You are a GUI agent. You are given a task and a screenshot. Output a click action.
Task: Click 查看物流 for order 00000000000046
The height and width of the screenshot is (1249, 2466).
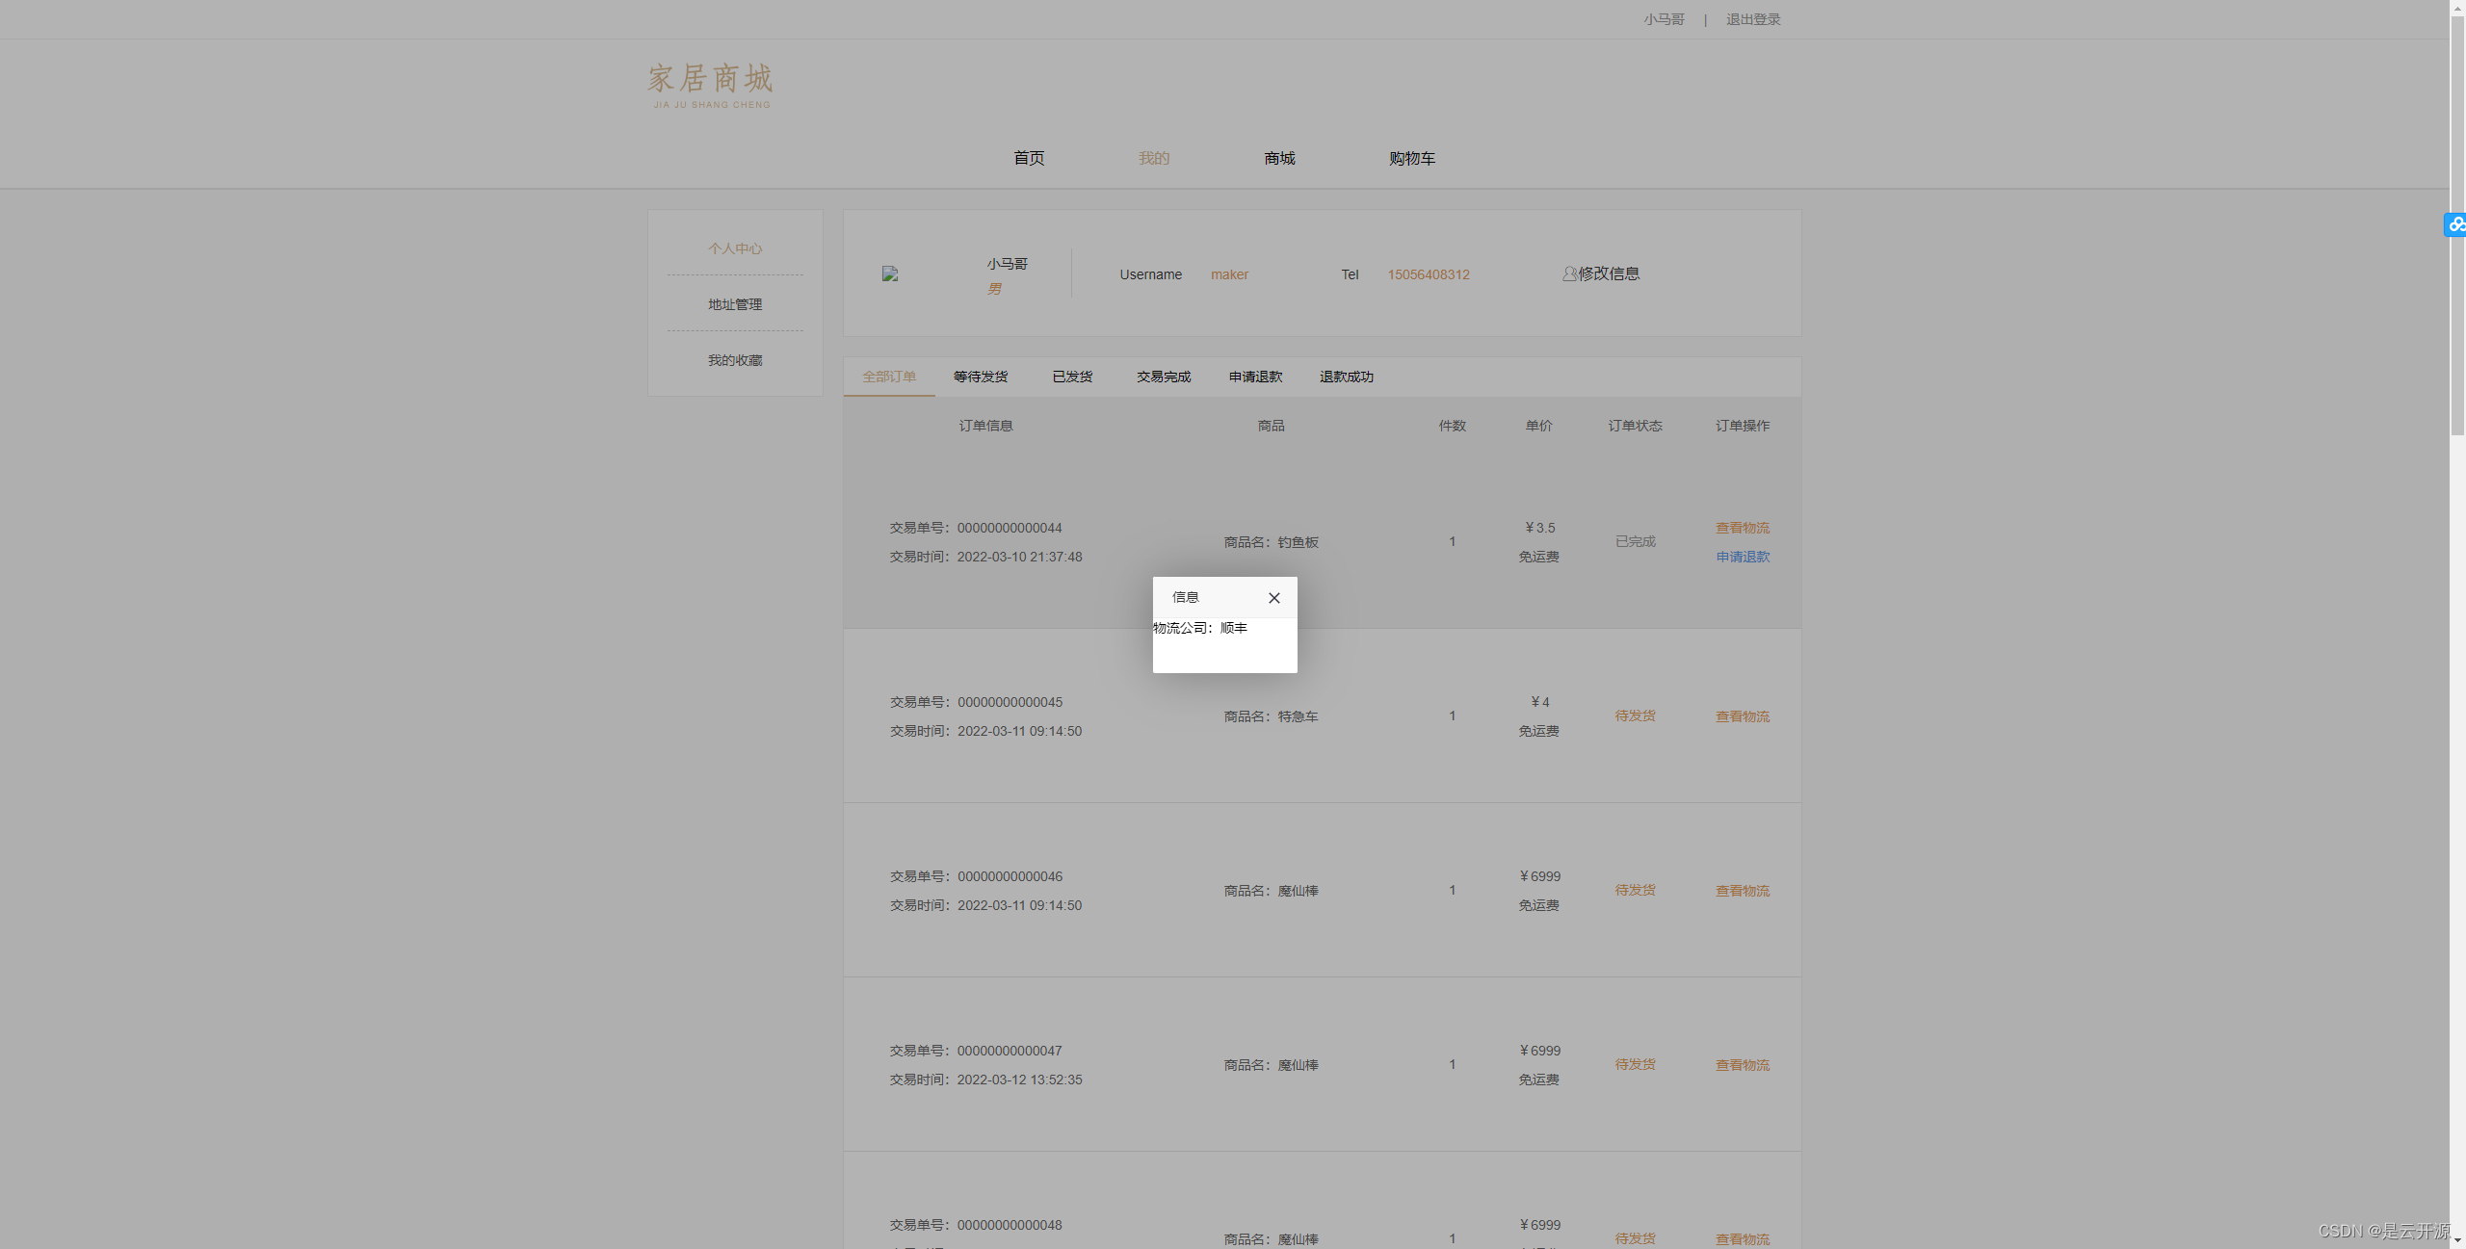tap(1742, 889)
